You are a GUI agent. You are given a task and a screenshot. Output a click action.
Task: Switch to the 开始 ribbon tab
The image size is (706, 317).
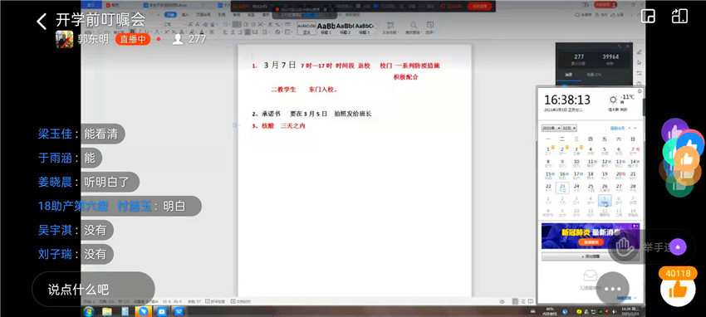[172, 14]
